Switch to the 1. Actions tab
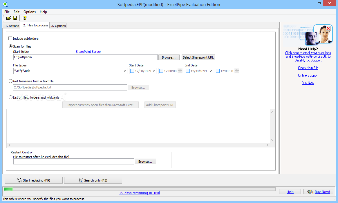The image size is (338, 203). point(12,26)
